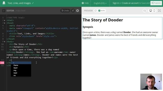Click the project title 'Text, Links, and Images'
Viewport: 163px width, 91px height.
(x=19, y=3)
